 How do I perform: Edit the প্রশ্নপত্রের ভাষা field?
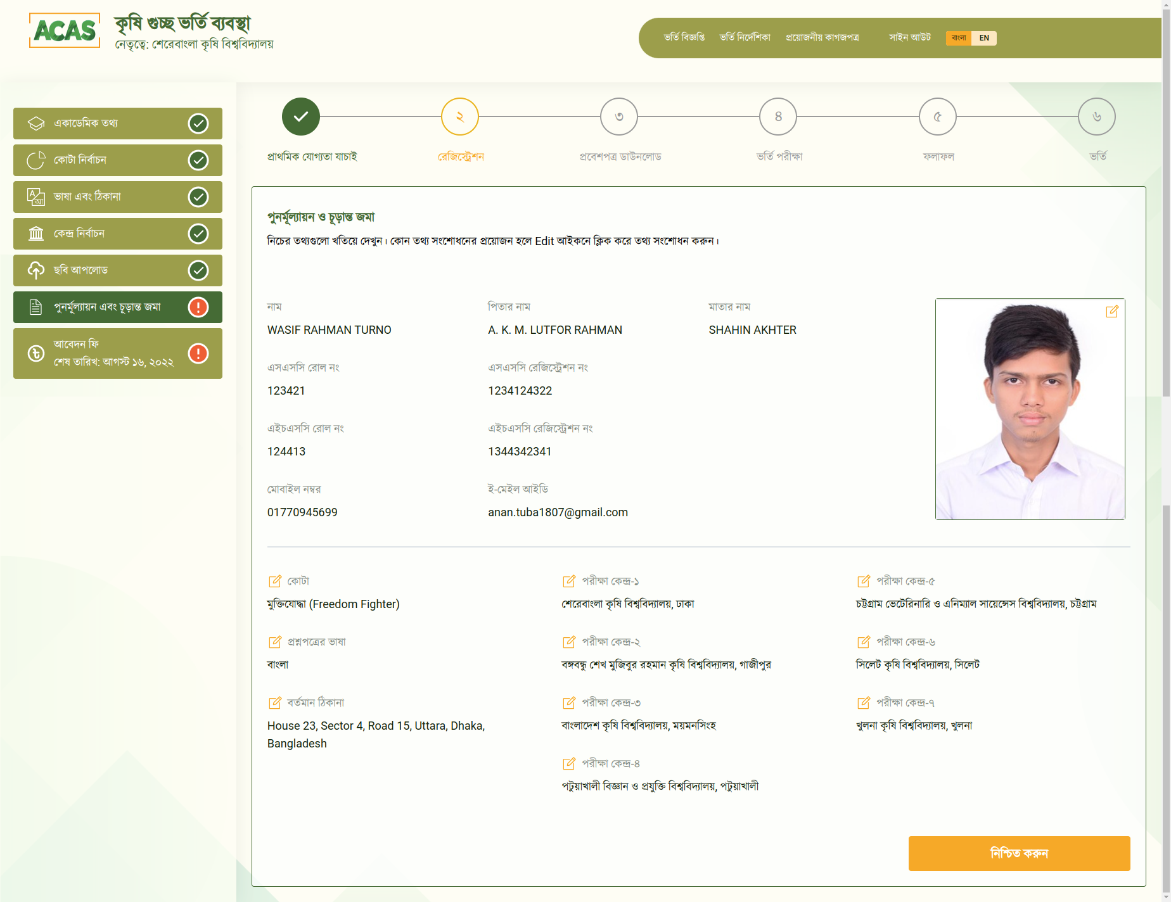tap(275, 642)
